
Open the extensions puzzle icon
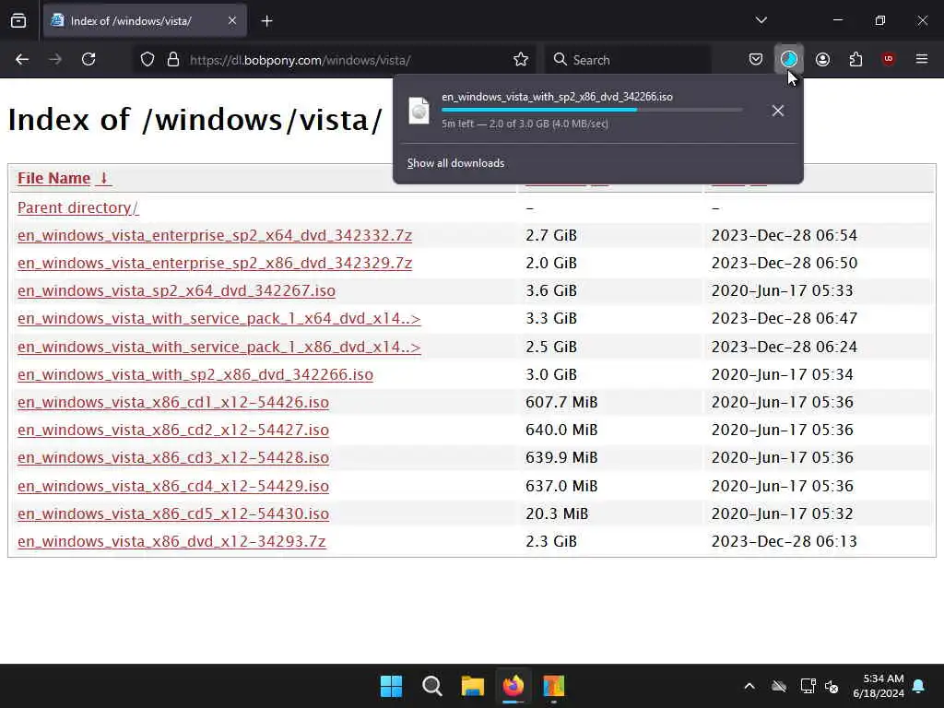[x=855, y=59]
